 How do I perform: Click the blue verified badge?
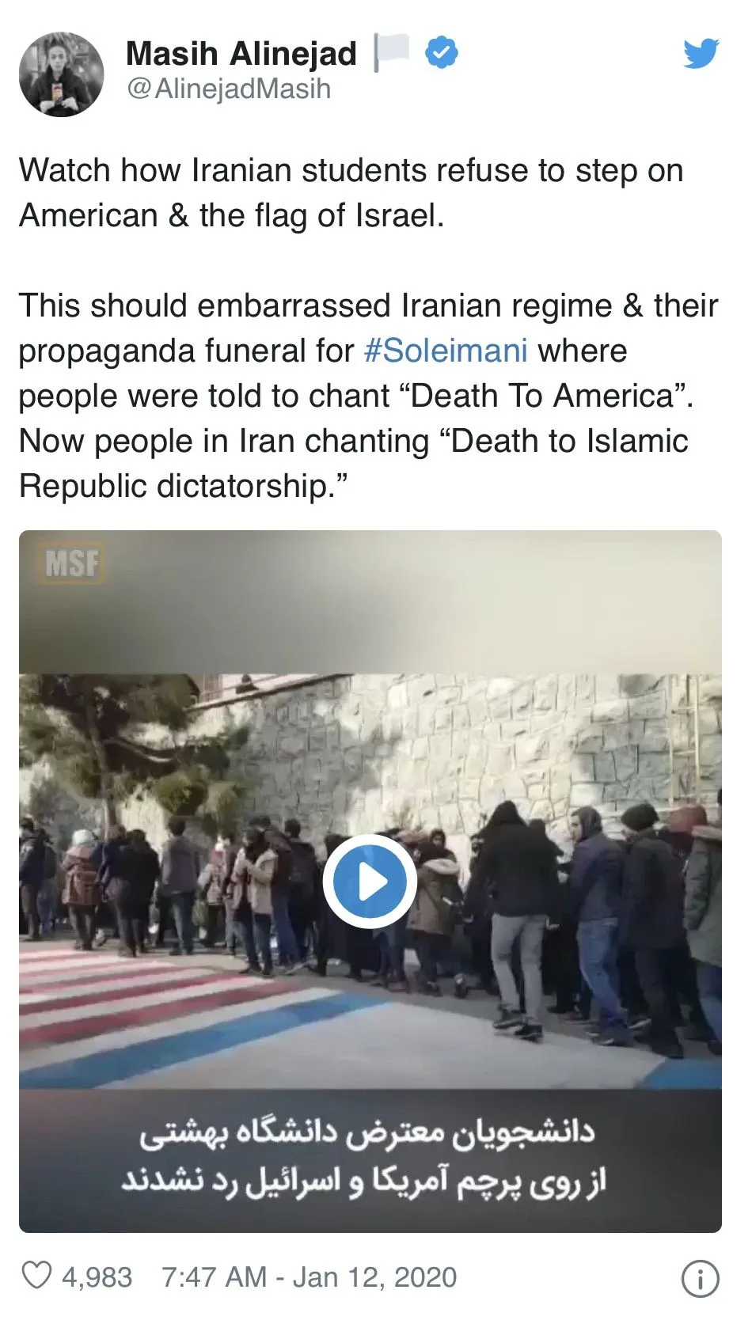[x=442, y=52]
